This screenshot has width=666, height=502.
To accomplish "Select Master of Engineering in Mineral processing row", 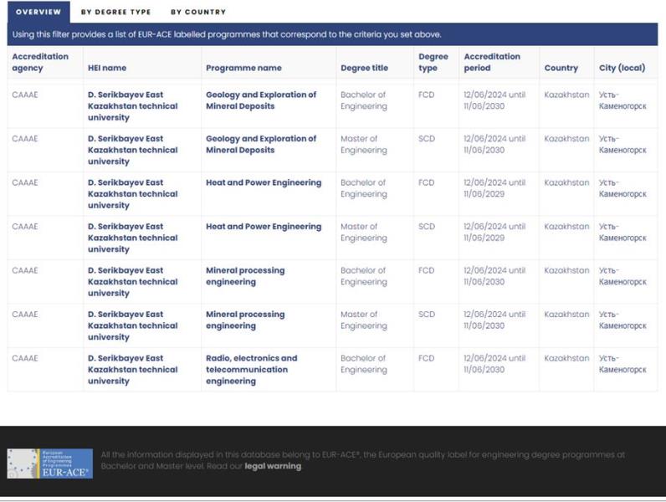I will tap(364, 320).
